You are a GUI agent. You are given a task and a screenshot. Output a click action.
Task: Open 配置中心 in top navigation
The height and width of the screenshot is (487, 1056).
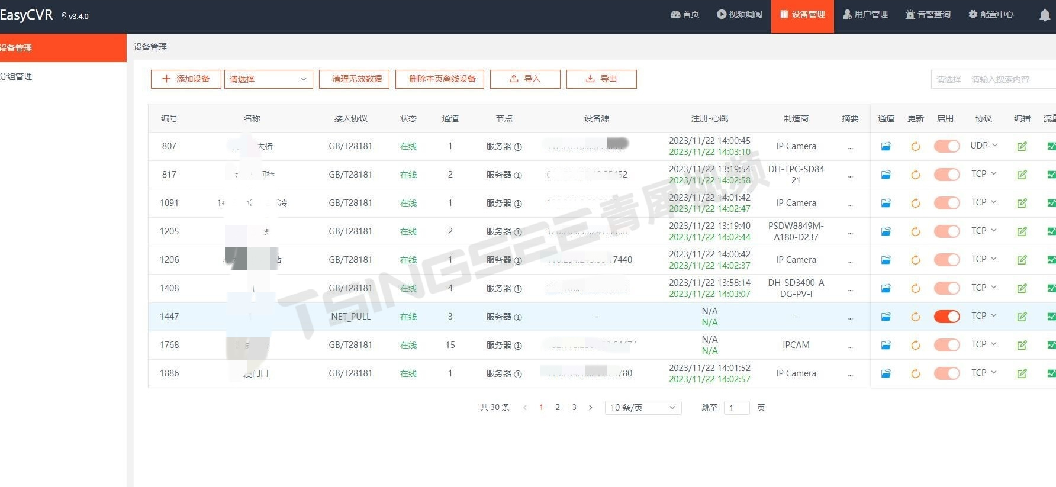[991, 15]
